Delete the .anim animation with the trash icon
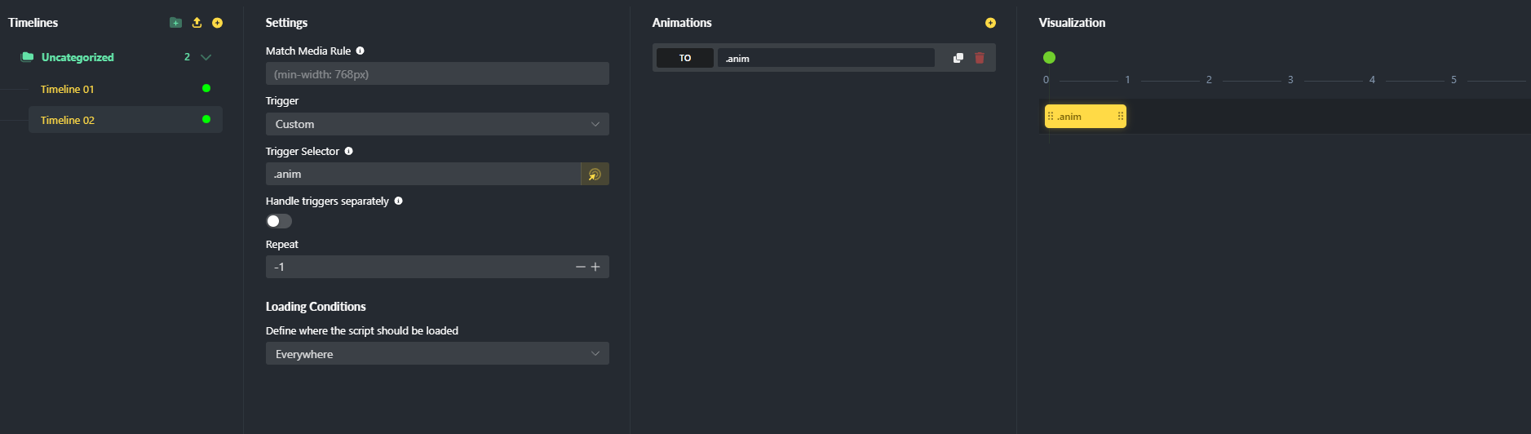This screenshot has height=434, width=1531. [x=980, y=58]
